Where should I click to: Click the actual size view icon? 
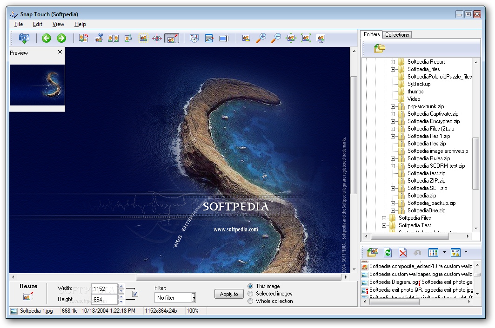click(x=306, y=39)
